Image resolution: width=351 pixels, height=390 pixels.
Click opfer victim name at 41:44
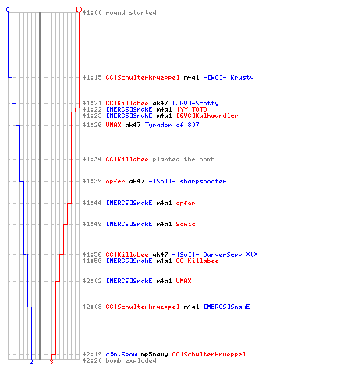click(x=186, y=203)
